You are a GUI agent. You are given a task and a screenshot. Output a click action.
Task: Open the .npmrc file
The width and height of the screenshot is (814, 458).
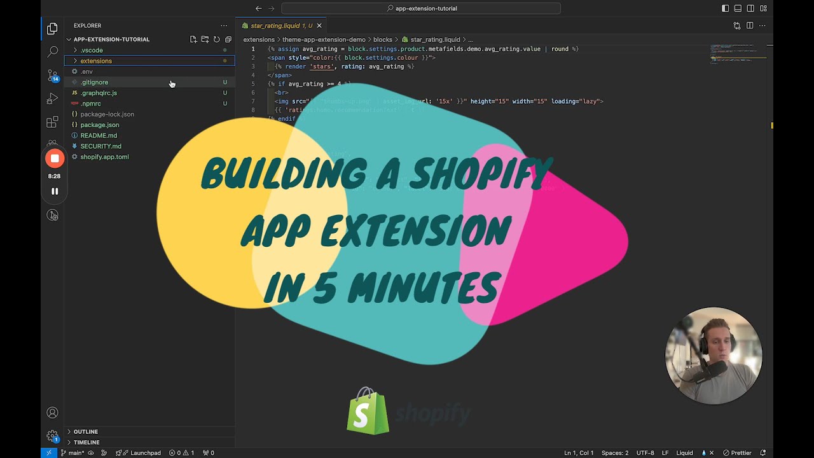click(x=149, y=104)
